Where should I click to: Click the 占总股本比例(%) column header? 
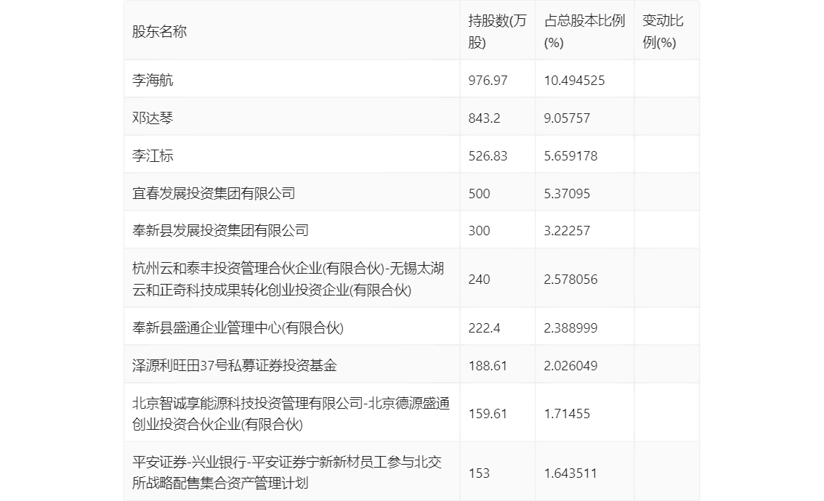click(584, 31)
